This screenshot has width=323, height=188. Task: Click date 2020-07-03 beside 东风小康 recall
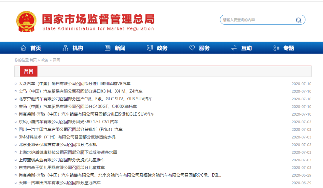[301, 122]
